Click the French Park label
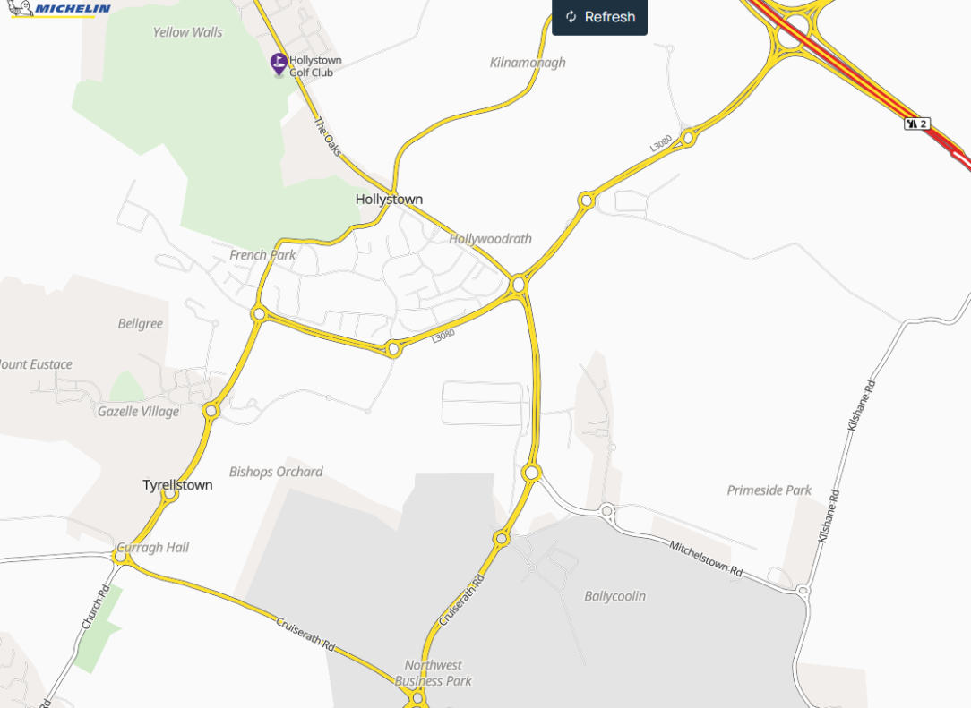Screen dimensions: 971x708 coord(262,255)
